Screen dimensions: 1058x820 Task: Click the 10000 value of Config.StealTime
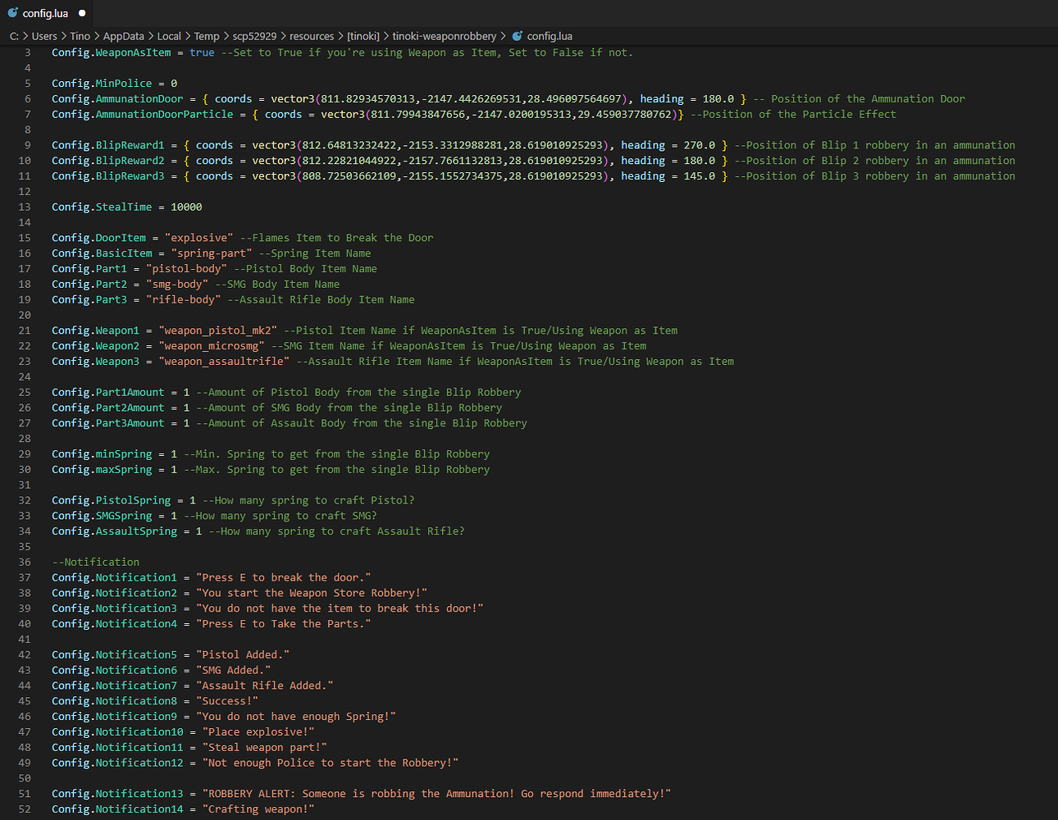tap(186, 207)
